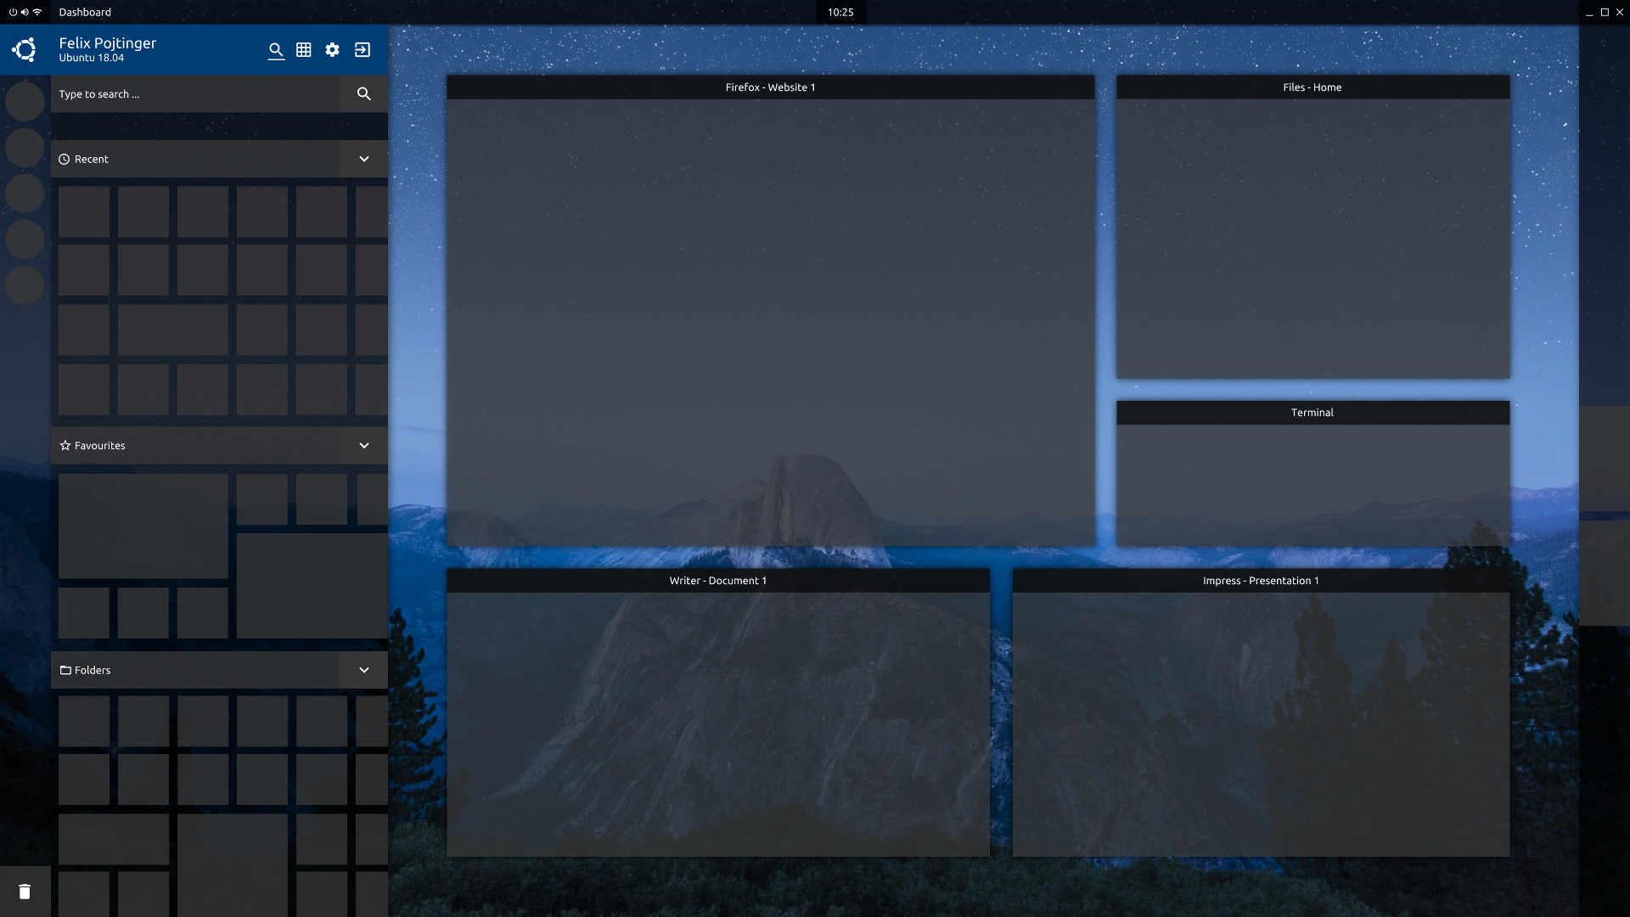Viewport: 1630px width, 917px height.
Task: Click the Folders section label
Action: [x=93, y=671]
